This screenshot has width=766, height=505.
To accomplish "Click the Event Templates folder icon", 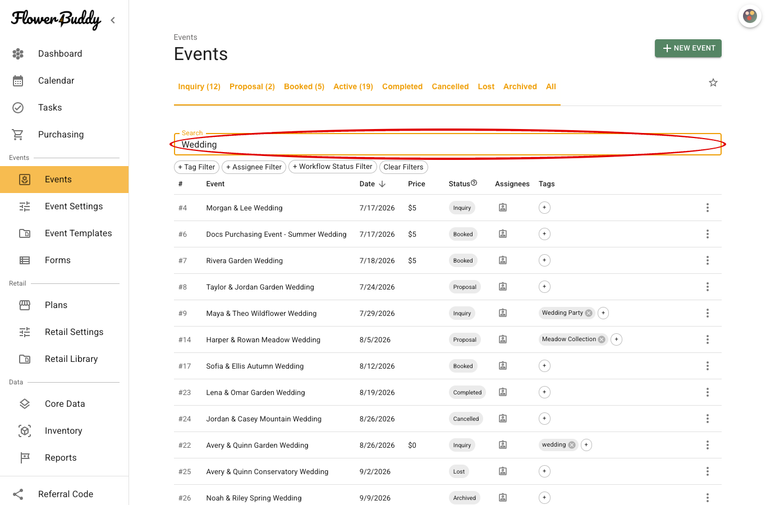I will (x=25, y=233).
